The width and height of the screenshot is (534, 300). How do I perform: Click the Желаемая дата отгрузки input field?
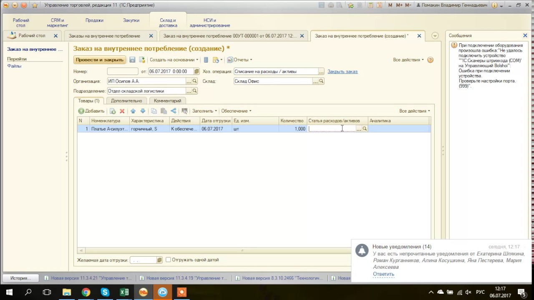point(144,260)
